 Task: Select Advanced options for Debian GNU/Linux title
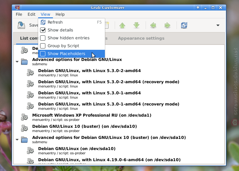77,60
